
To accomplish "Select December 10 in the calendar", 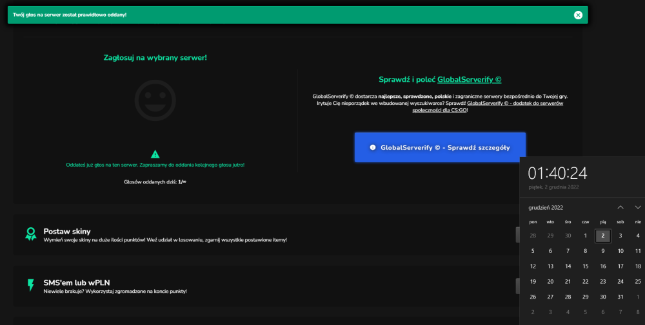I will point(620,251).
